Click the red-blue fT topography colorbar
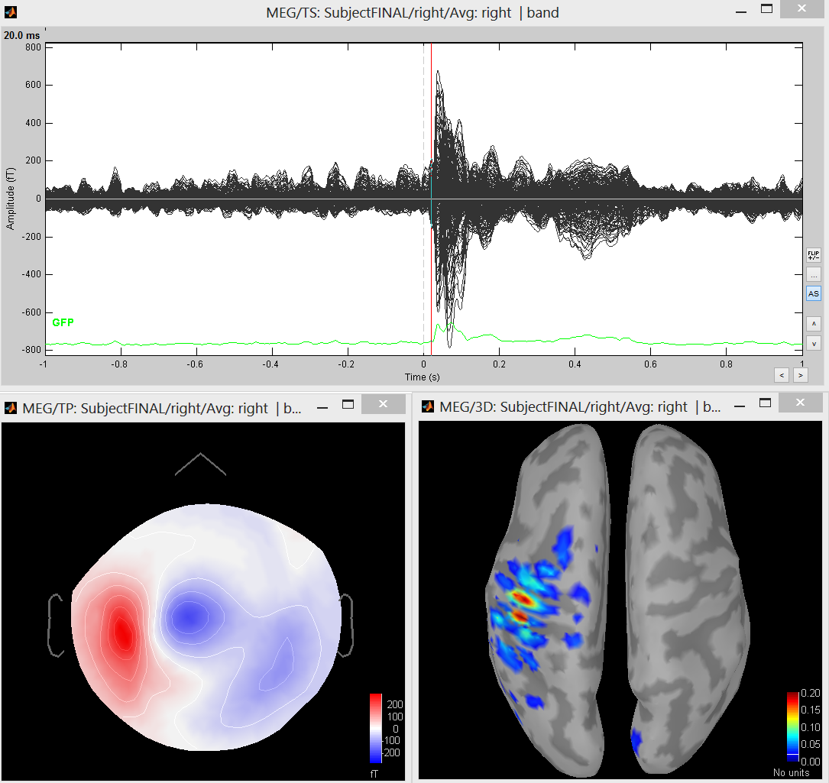 click(375, 728)
